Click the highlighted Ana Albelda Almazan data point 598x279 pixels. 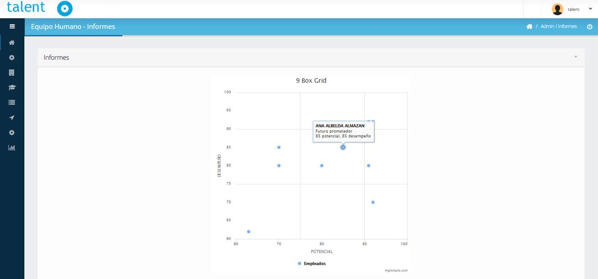343,147
